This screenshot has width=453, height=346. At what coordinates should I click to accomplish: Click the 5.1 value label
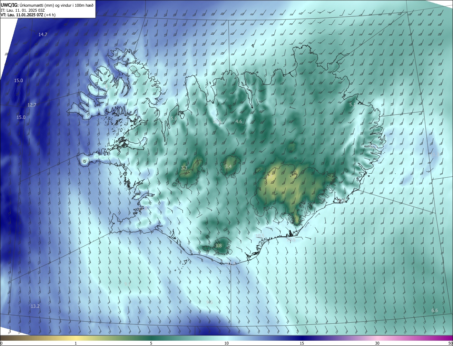352,105
